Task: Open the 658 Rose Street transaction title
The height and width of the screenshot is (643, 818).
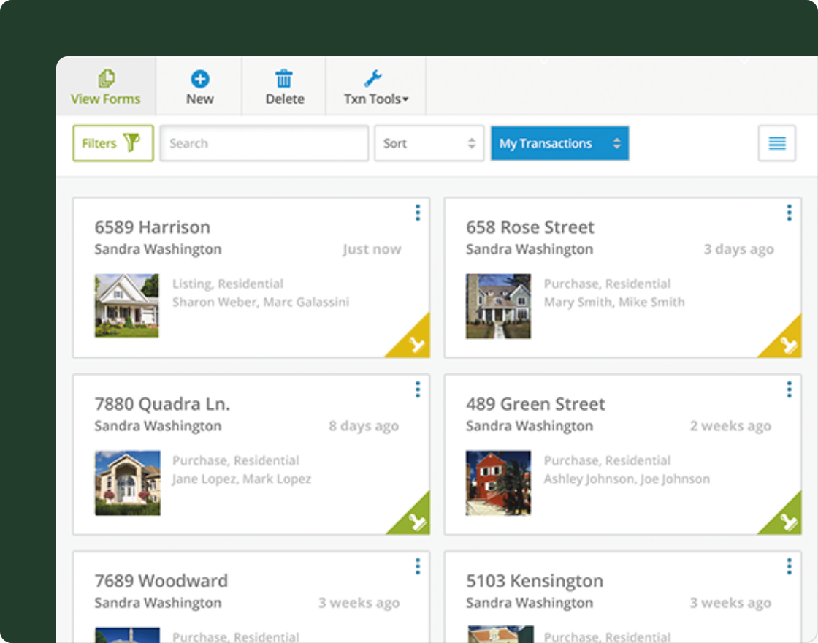Action: click(x=530, y=227)
